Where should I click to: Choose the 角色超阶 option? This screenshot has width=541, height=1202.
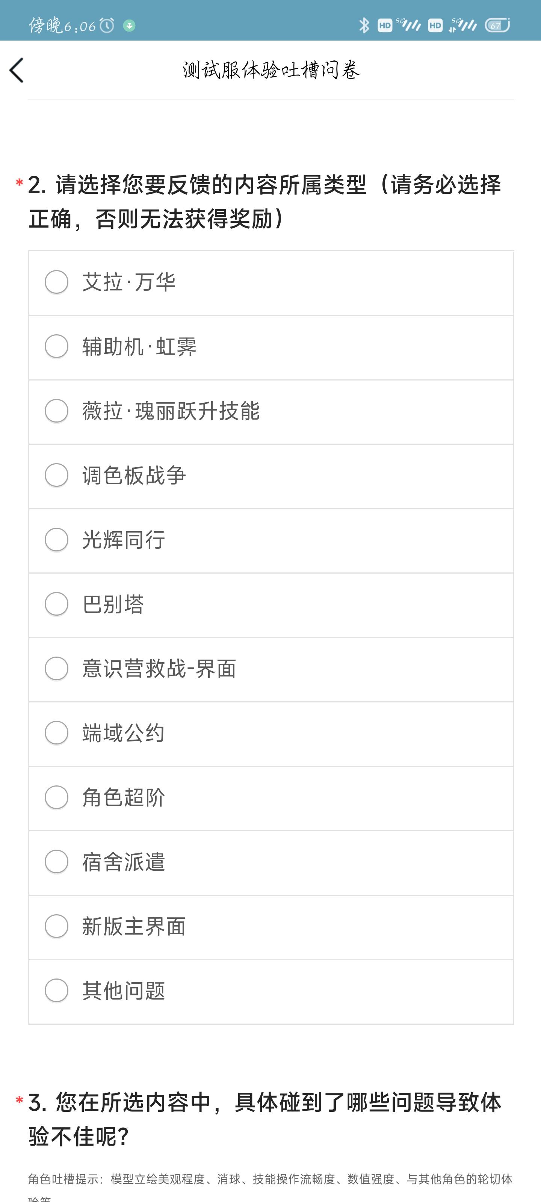(x=271, y=798)
